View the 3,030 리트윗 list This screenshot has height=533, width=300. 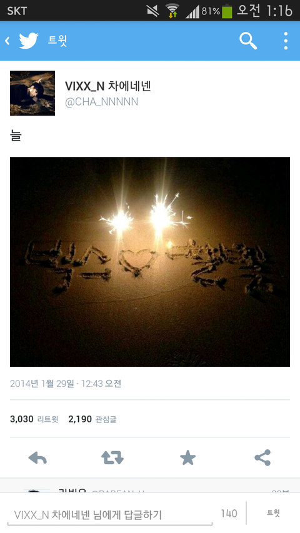34,419
